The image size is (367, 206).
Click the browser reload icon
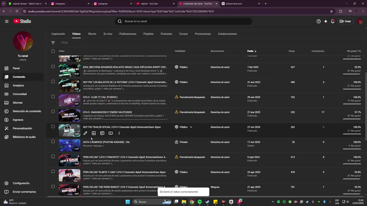tap(17, 11)
